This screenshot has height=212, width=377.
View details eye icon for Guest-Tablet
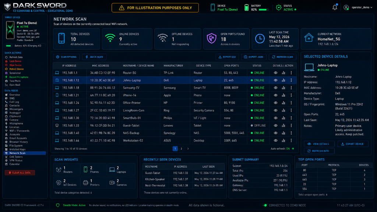(x=275, y=126)
